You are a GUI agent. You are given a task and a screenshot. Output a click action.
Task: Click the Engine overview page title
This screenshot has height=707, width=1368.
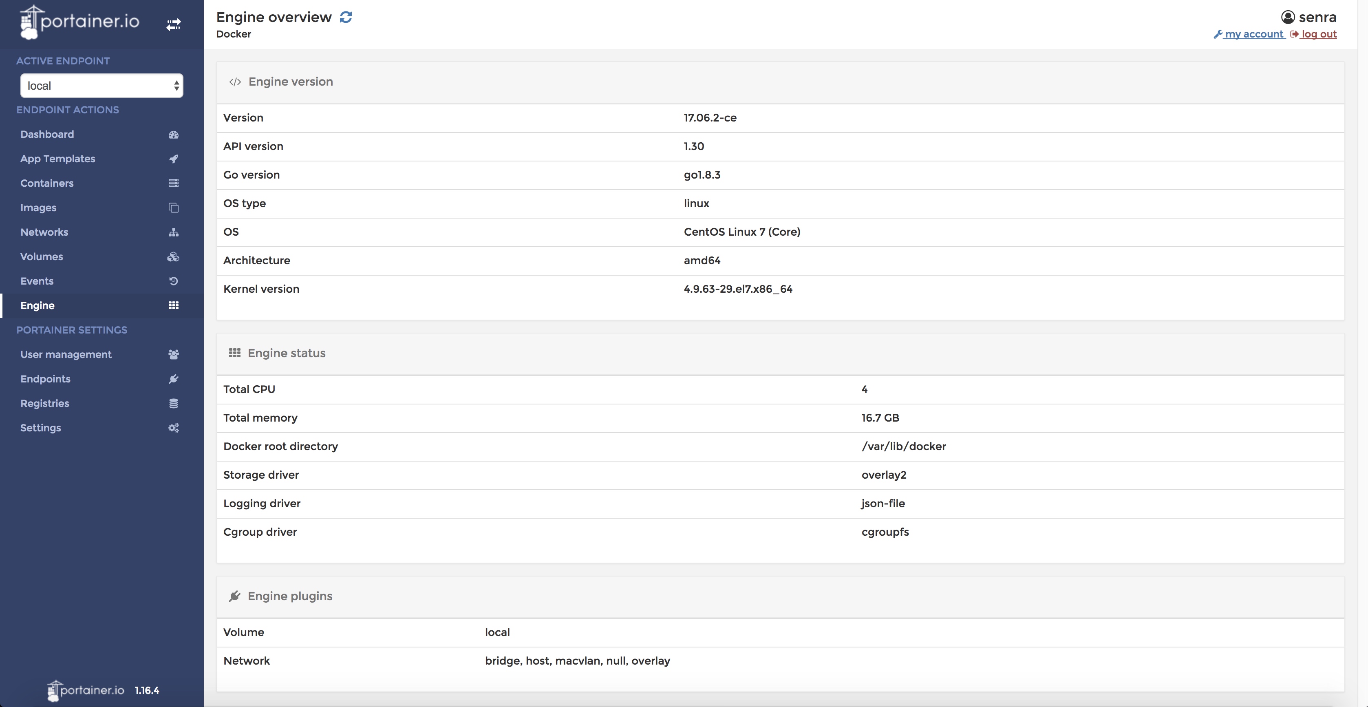click(274, 17)
